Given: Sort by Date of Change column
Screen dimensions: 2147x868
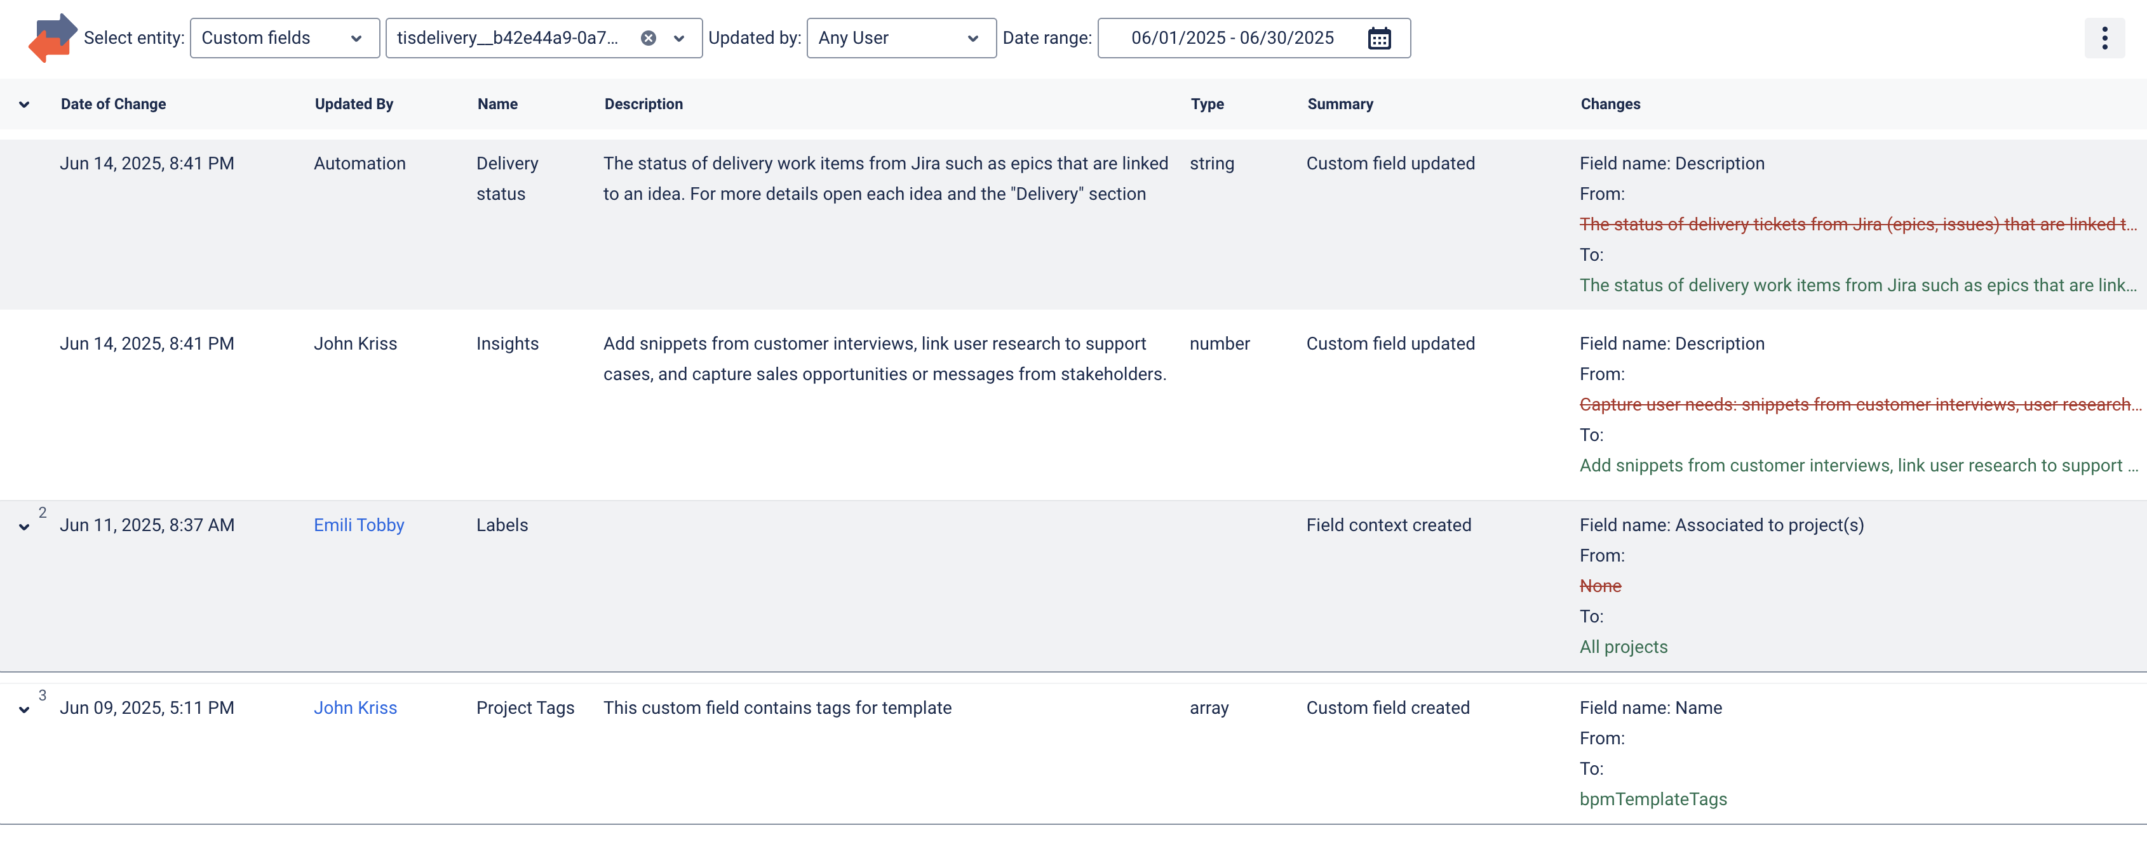Looking at the screenshot, I should tap(113, 104).
